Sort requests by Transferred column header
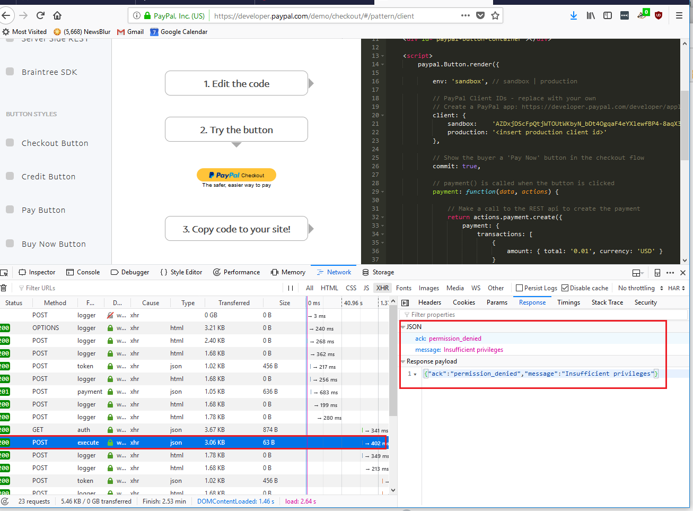Screen dimensions: 693x511 pos(234,303)
